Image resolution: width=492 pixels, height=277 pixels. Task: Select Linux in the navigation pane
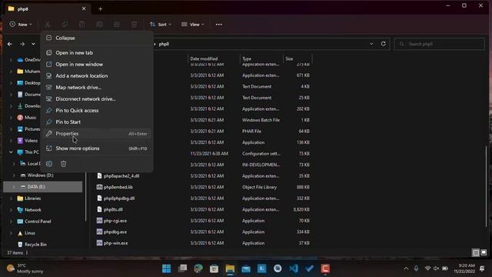[x=29, y=233]
